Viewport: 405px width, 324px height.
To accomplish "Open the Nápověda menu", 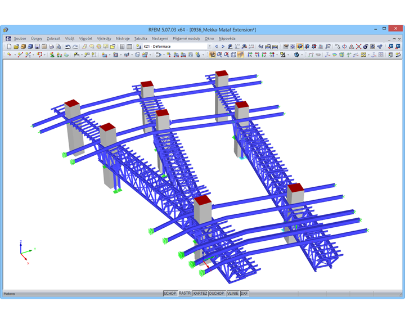I will (x=227, y=38).
